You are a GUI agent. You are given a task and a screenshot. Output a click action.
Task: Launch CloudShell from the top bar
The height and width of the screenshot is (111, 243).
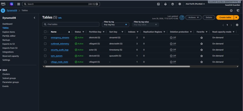tap(158, 4)
